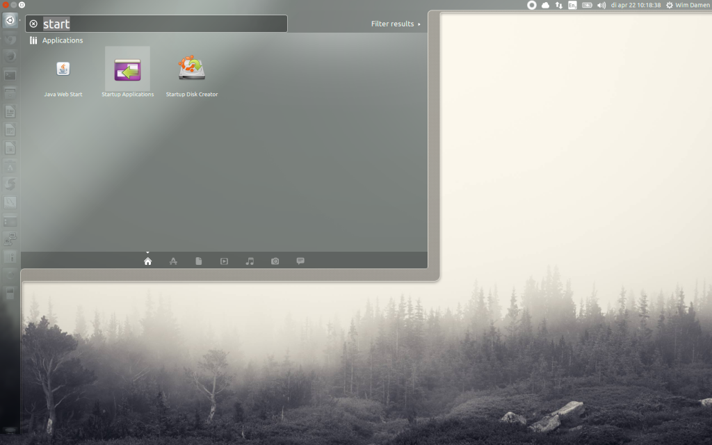This screenshot has width=712, height=445.
Task: Open the Photos lens camera icon
Action: pyautogui.click(x=275, y=261)
